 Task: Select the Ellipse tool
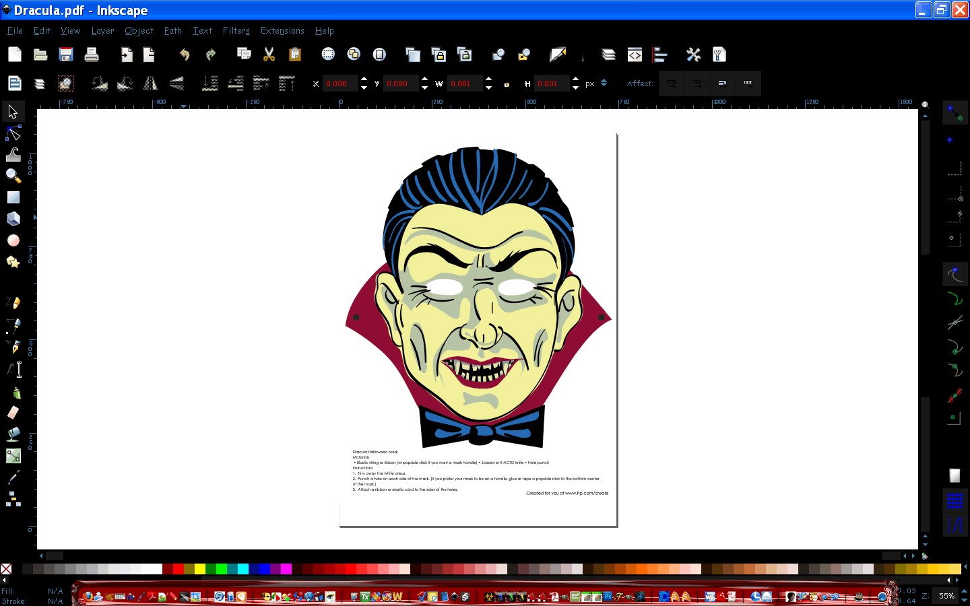point(13,240)
